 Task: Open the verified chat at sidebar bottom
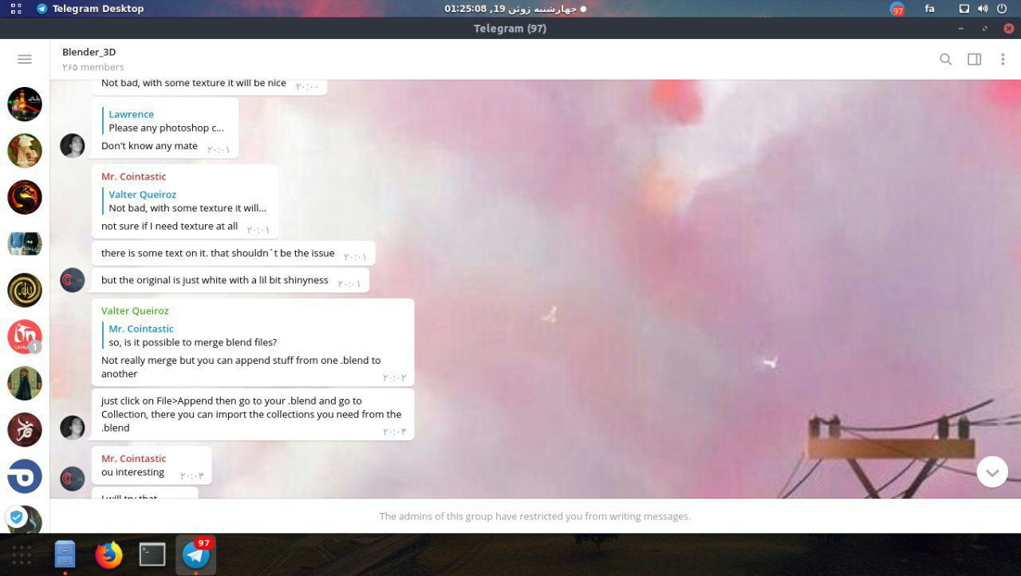pos(25,519)
